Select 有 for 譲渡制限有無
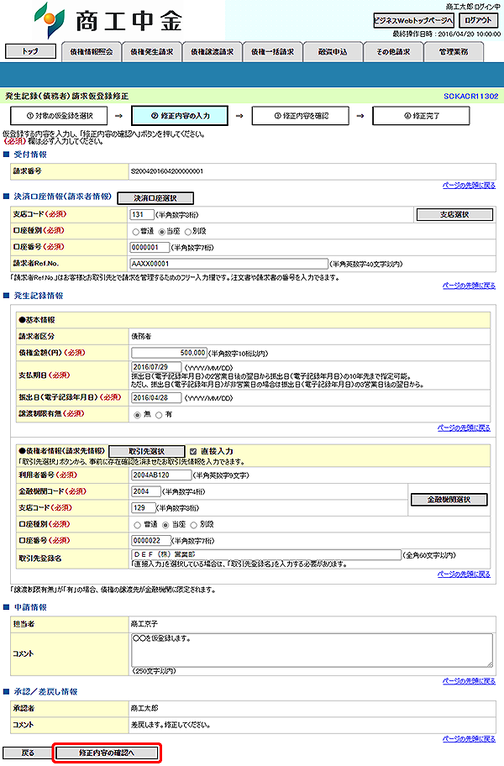 click(x=159, y=415)
